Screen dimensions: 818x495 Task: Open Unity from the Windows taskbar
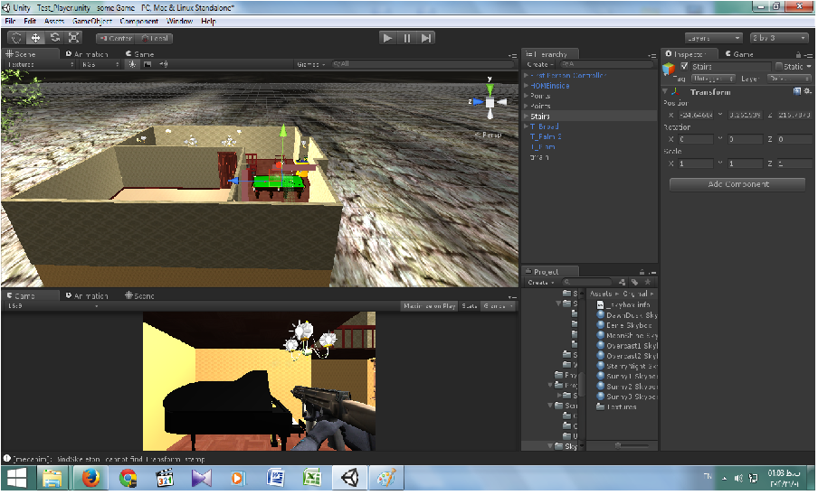[349, 477]
